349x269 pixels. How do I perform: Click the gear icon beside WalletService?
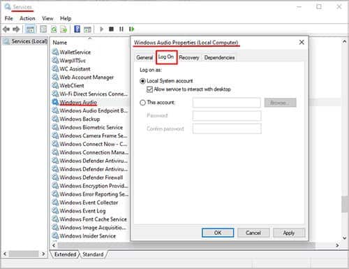(x=55, y=52)
